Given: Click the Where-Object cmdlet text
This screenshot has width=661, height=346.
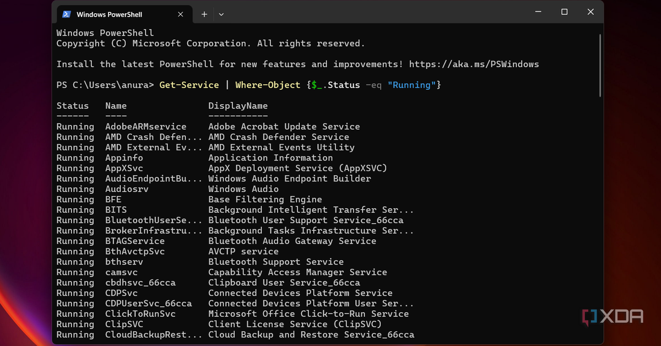Looking at the screenshot, I should [268, 85].
